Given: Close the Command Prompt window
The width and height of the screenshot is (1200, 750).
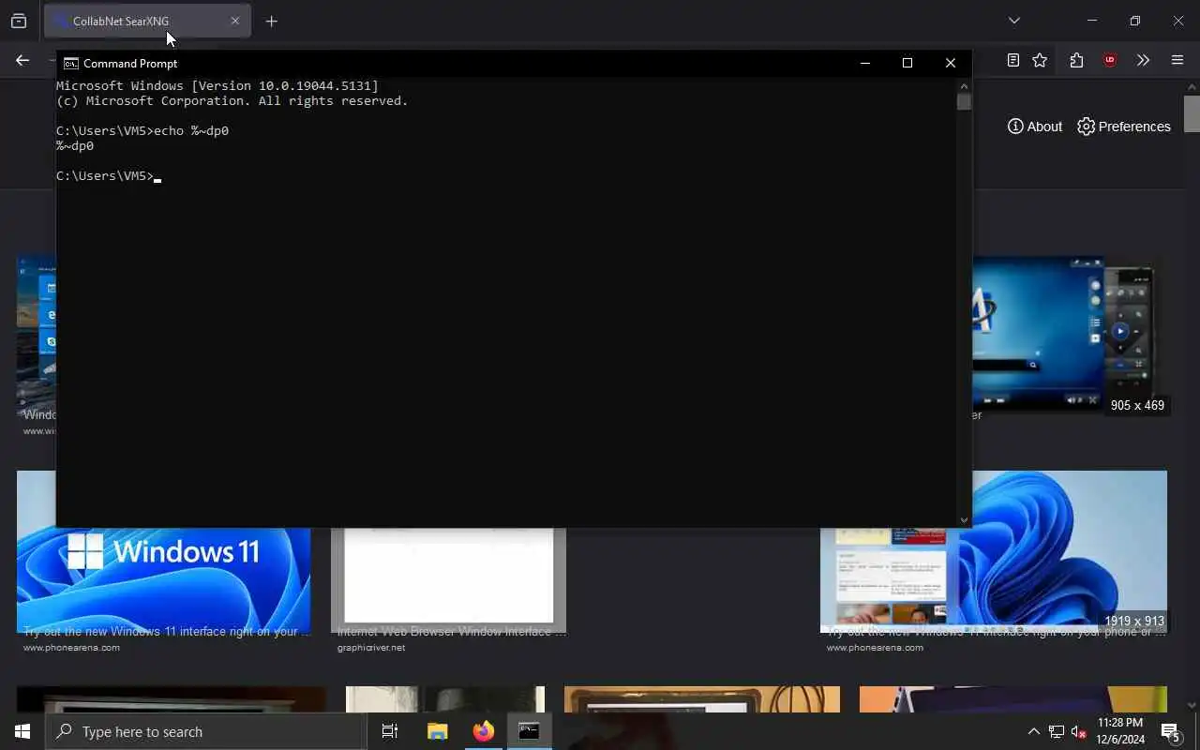Looking at the screenshot, I should click(x=951, y=63).
